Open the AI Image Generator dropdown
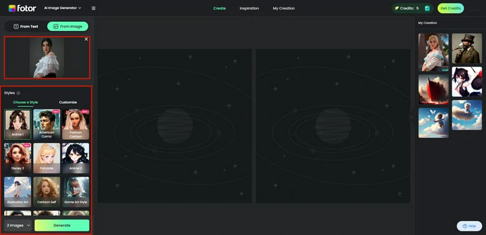The image size is (486, 235). coord(62,8)
